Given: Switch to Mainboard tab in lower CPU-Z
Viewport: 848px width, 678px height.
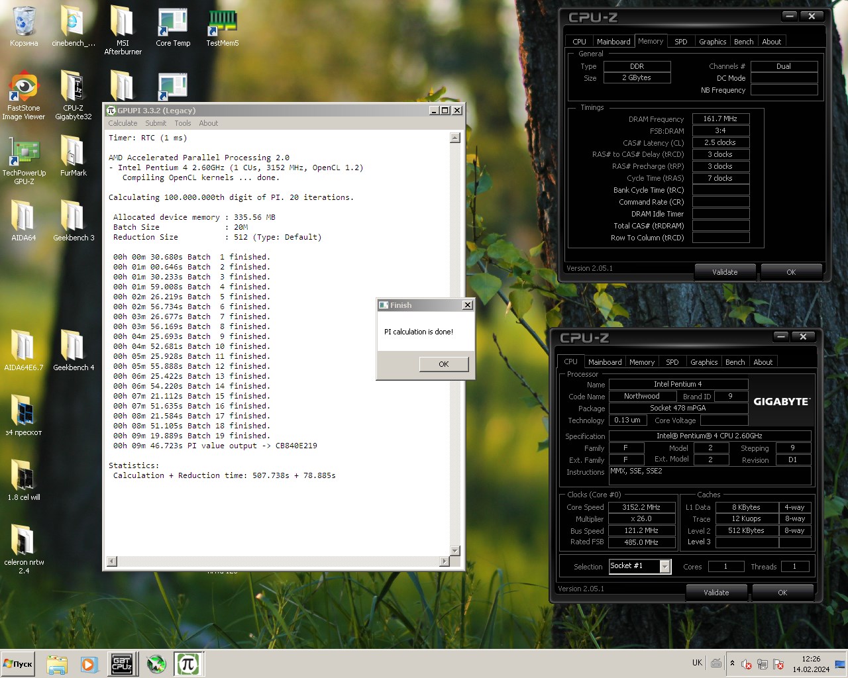Looking at the screenshot, I should (605, 362).
